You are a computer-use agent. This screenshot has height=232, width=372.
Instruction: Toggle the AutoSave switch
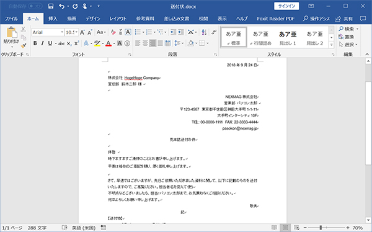35,6
